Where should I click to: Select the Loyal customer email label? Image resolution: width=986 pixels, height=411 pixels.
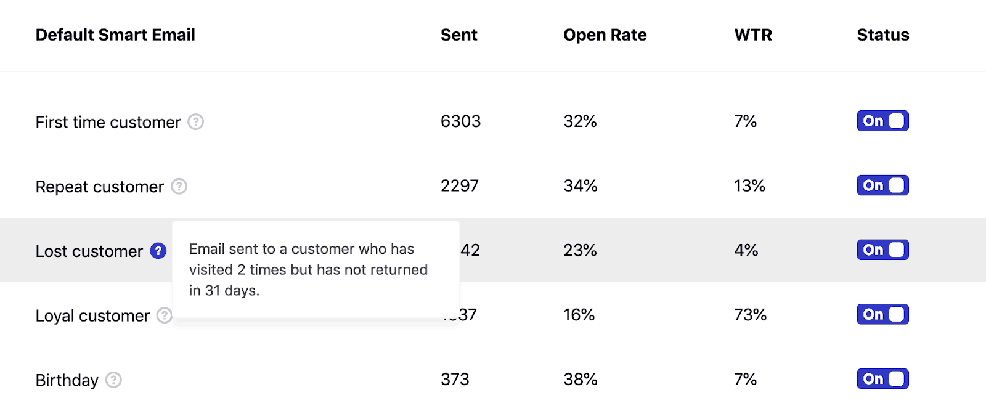coord(92,316)
